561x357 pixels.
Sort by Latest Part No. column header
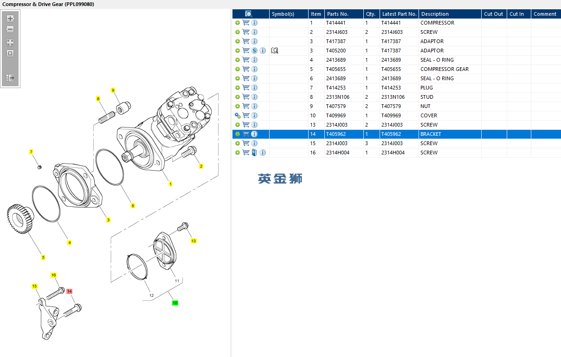click(399, 14)
